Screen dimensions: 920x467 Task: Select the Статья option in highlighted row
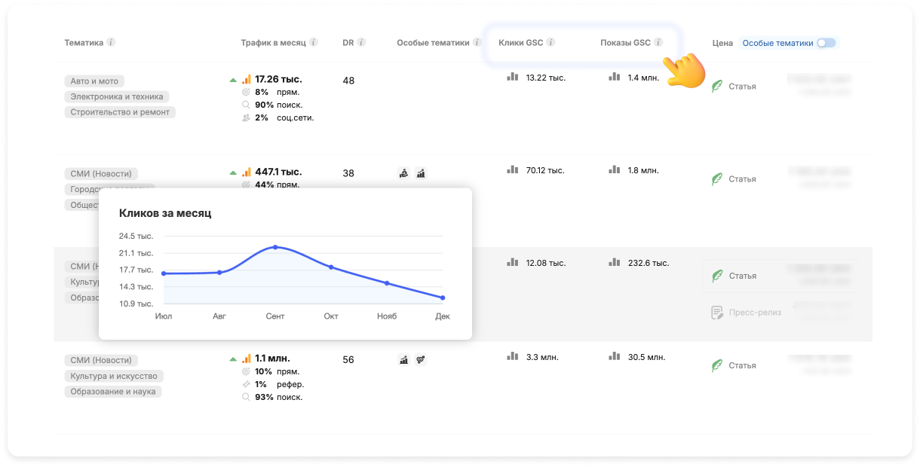click(742, 276)
